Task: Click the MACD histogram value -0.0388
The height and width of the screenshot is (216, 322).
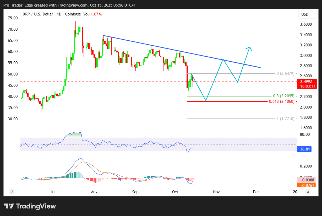Action: coord(306,180)
